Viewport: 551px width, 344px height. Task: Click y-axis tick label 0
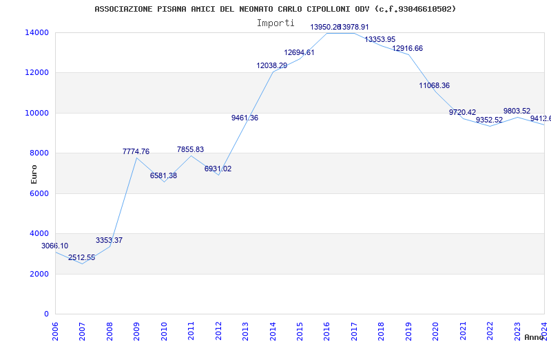(x=46, y=314)
